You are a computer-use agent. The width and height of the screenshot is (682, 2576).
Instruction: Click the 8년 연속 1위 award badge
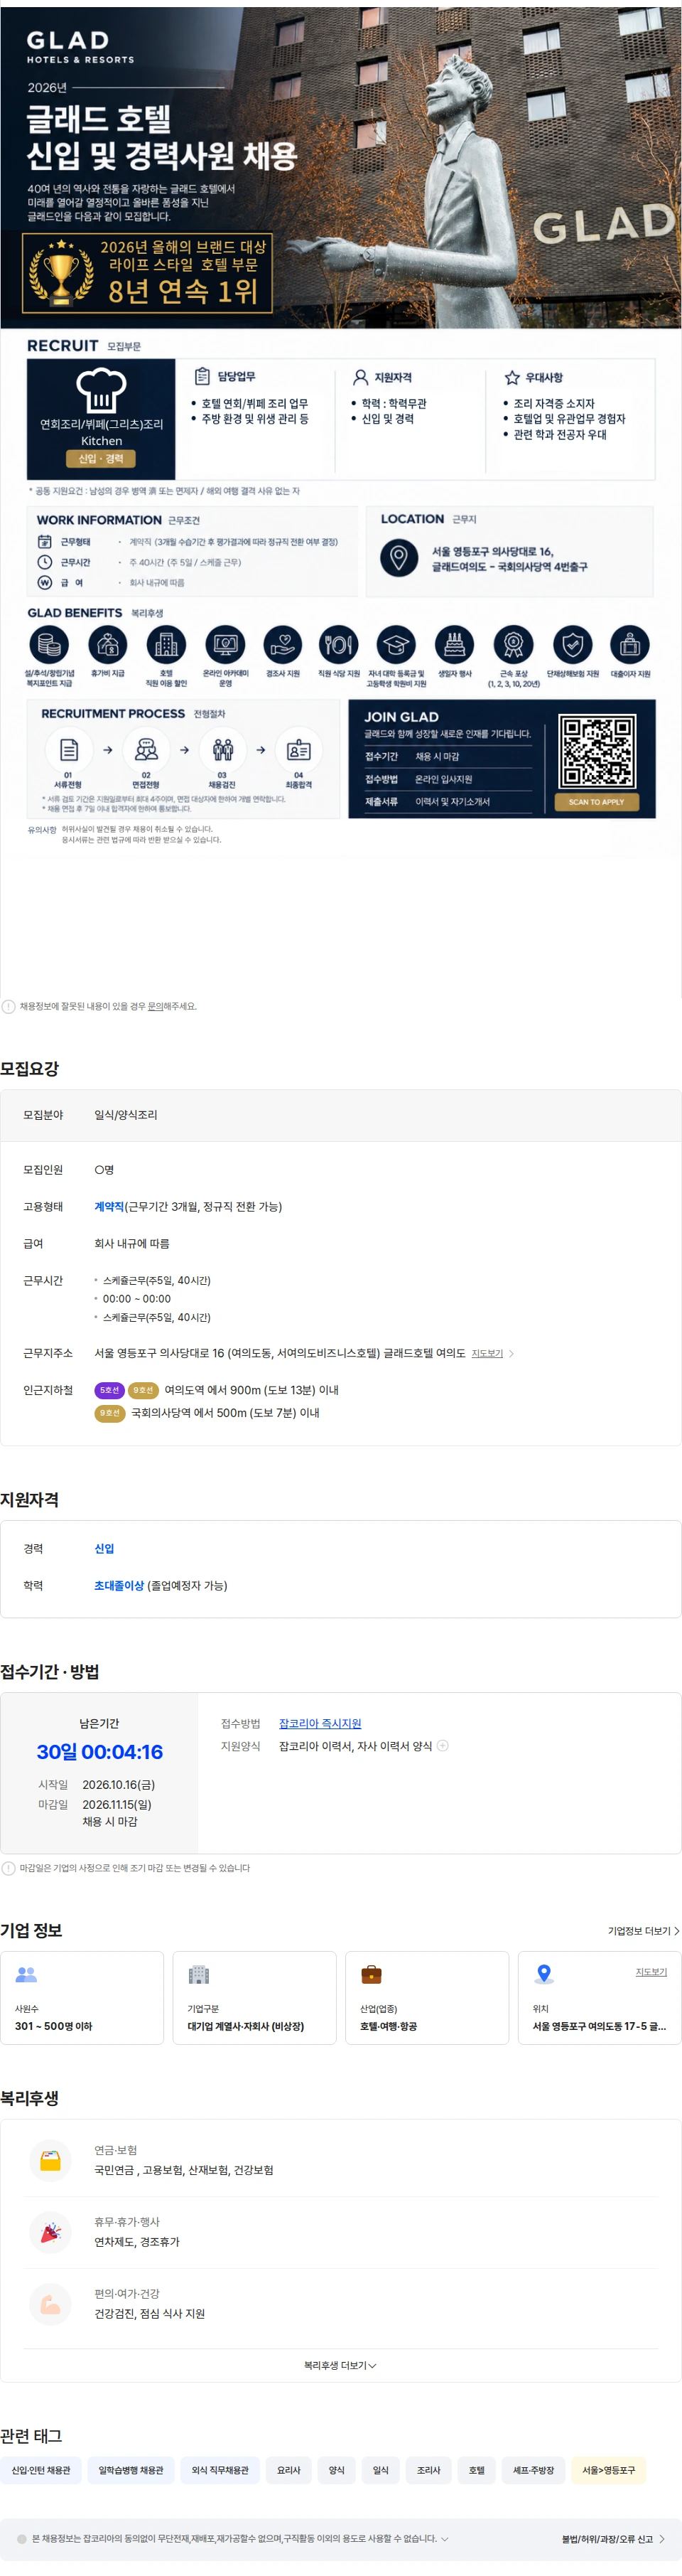pos(148,273)
